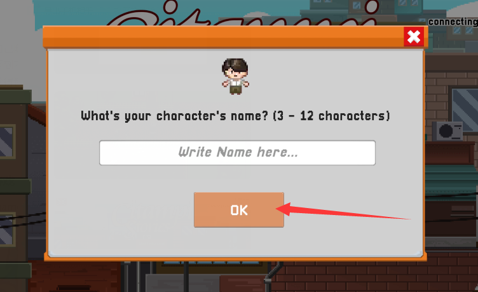Click the avatar's dark hair
The width and height of the screenshot is (478, 292).
[x=235, y=66]
